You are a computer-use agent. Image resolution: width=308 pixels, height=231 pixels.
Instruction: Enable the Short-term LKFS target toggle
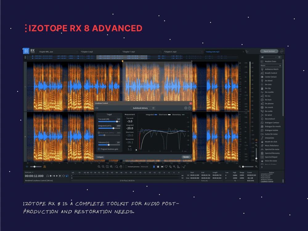tap(99, 133)
